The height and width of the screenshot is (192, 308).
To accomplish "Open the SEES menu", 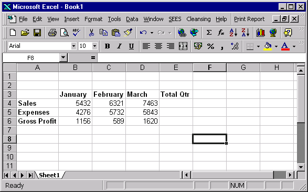I will pos(175,19).
